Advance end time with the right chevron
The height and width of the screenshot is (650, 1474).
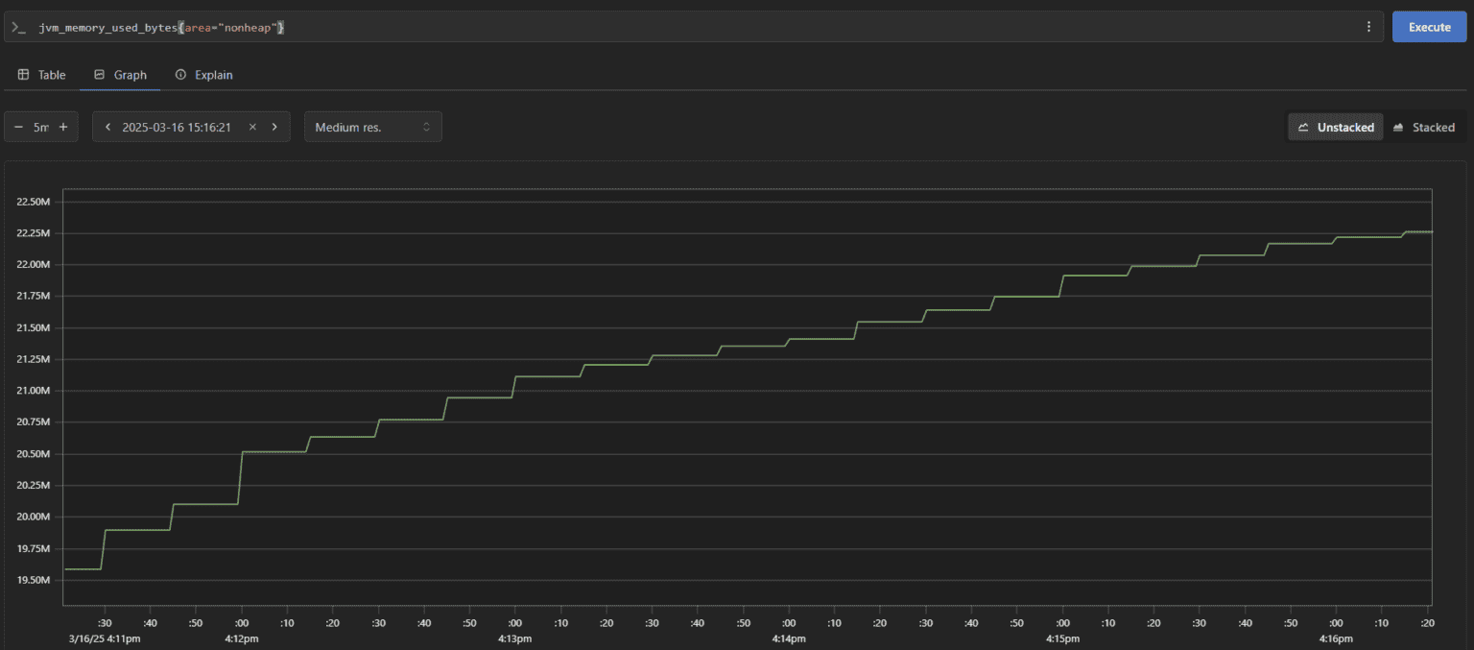(274, 127)
